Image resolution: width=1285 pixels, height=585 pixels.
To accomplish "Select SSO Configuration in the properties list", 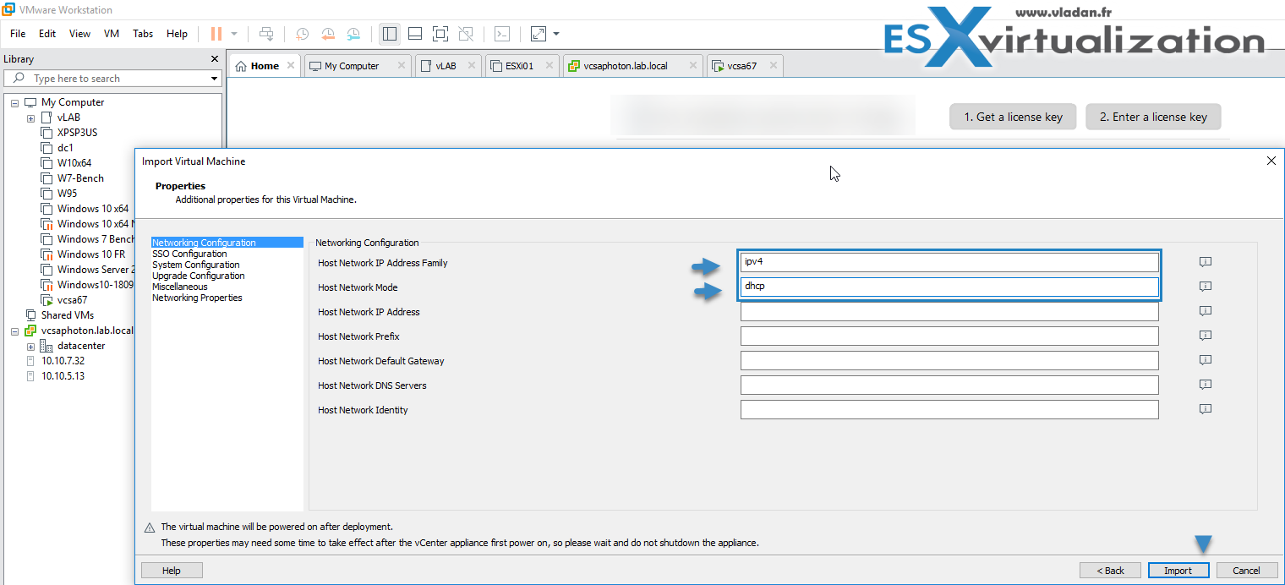I will [189, 254].
